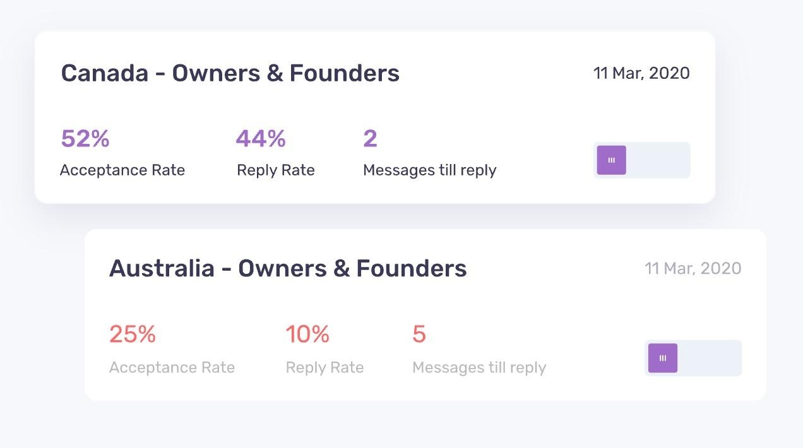
Task: Toggle the switch on the Australia campaign card
Action: pyautogui.click(x=693, y=357)
